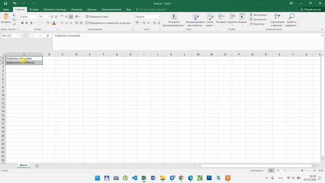Image resolution: width=325 pixels, height=183 pixels.
Task: Decrease decimal places
Action: pos(159,23)
